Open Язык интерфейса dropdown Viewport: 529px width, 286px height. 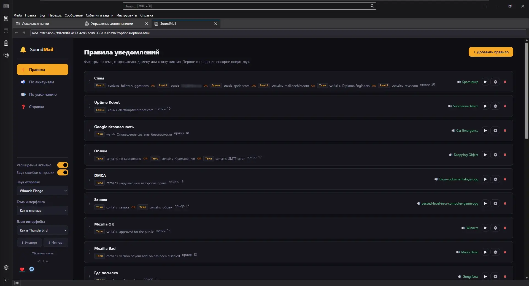coord(42,230)
